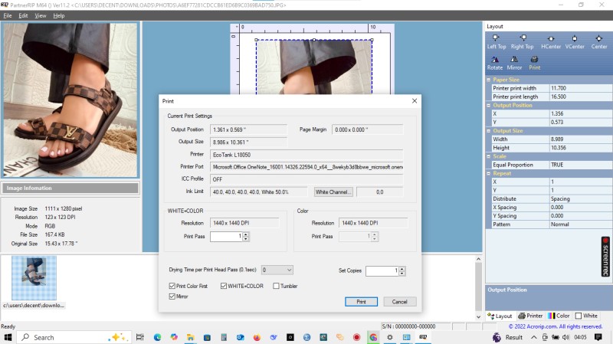Image resolution: width=613 pixels, height=344 pixels.
Task: Click the PartnerRIP icon on the taskbar
Action: tap(423, 337)
